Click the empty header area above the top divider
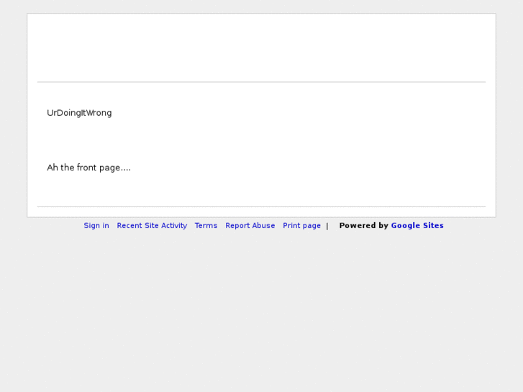 pos(261,47)
